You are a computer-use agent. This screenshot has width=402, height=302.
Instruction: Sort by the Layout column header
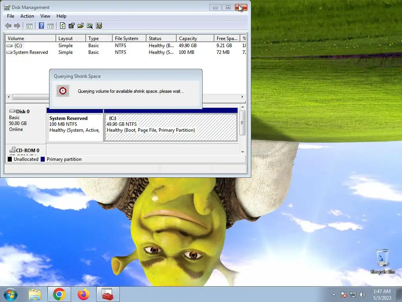click(71, 38)
